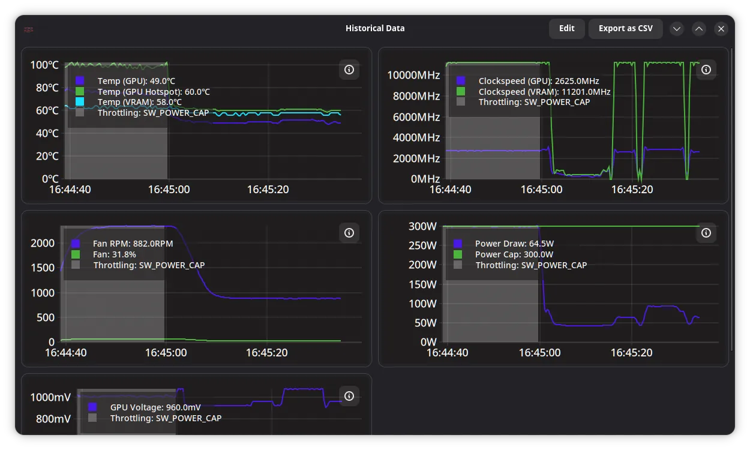Viewport: 750px width, 450px height.
Task: Click the vertical scrollbar on the right edge
Action: (731, 200)
